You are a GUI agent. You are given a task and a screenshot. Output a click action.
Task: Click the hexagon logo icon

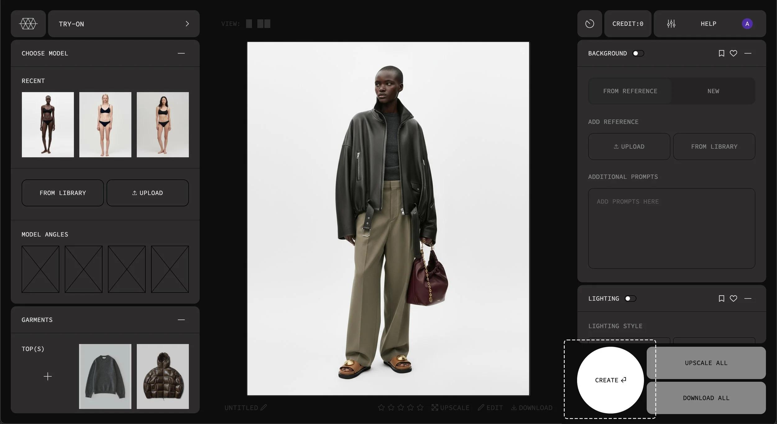[28, 24]
